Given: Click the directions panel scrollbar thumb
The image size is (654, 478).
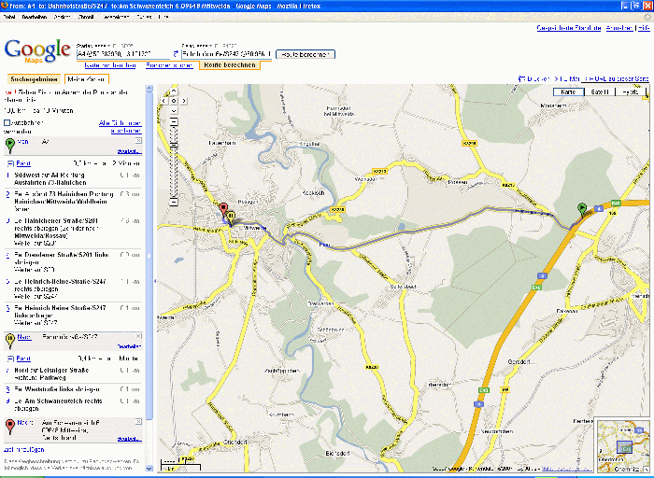Looking at the screenshot, I should pos(149,256).
